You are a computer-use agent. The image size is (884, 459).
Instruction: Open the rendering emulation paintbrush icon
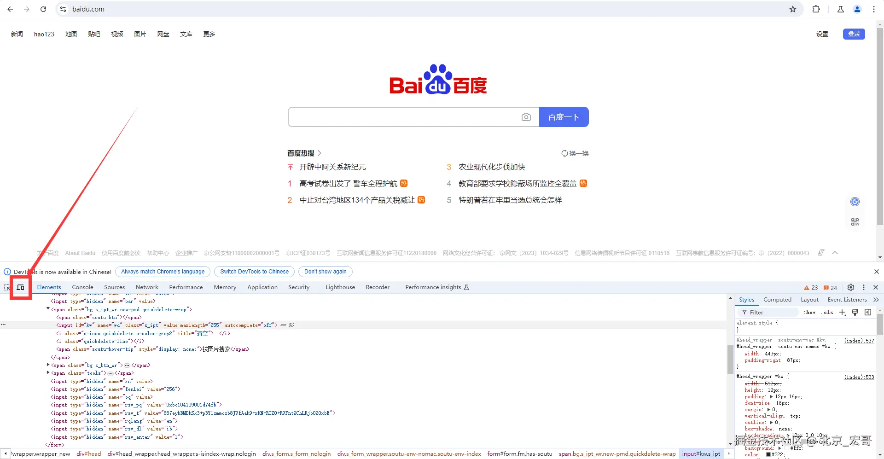(855, 312)
